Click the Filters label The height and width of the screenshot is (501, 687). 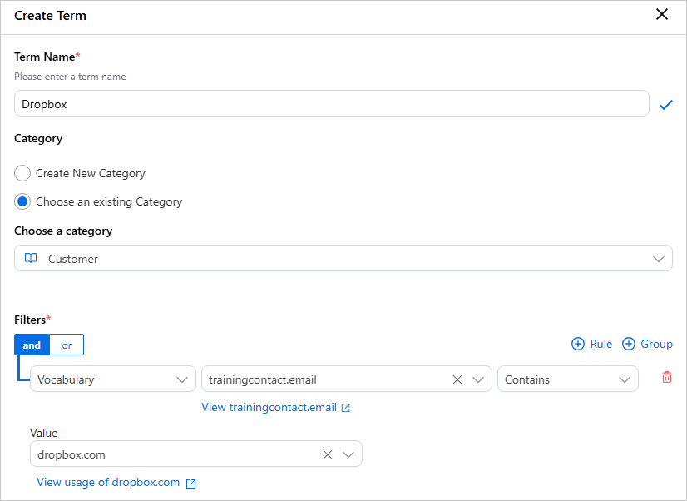32,320
